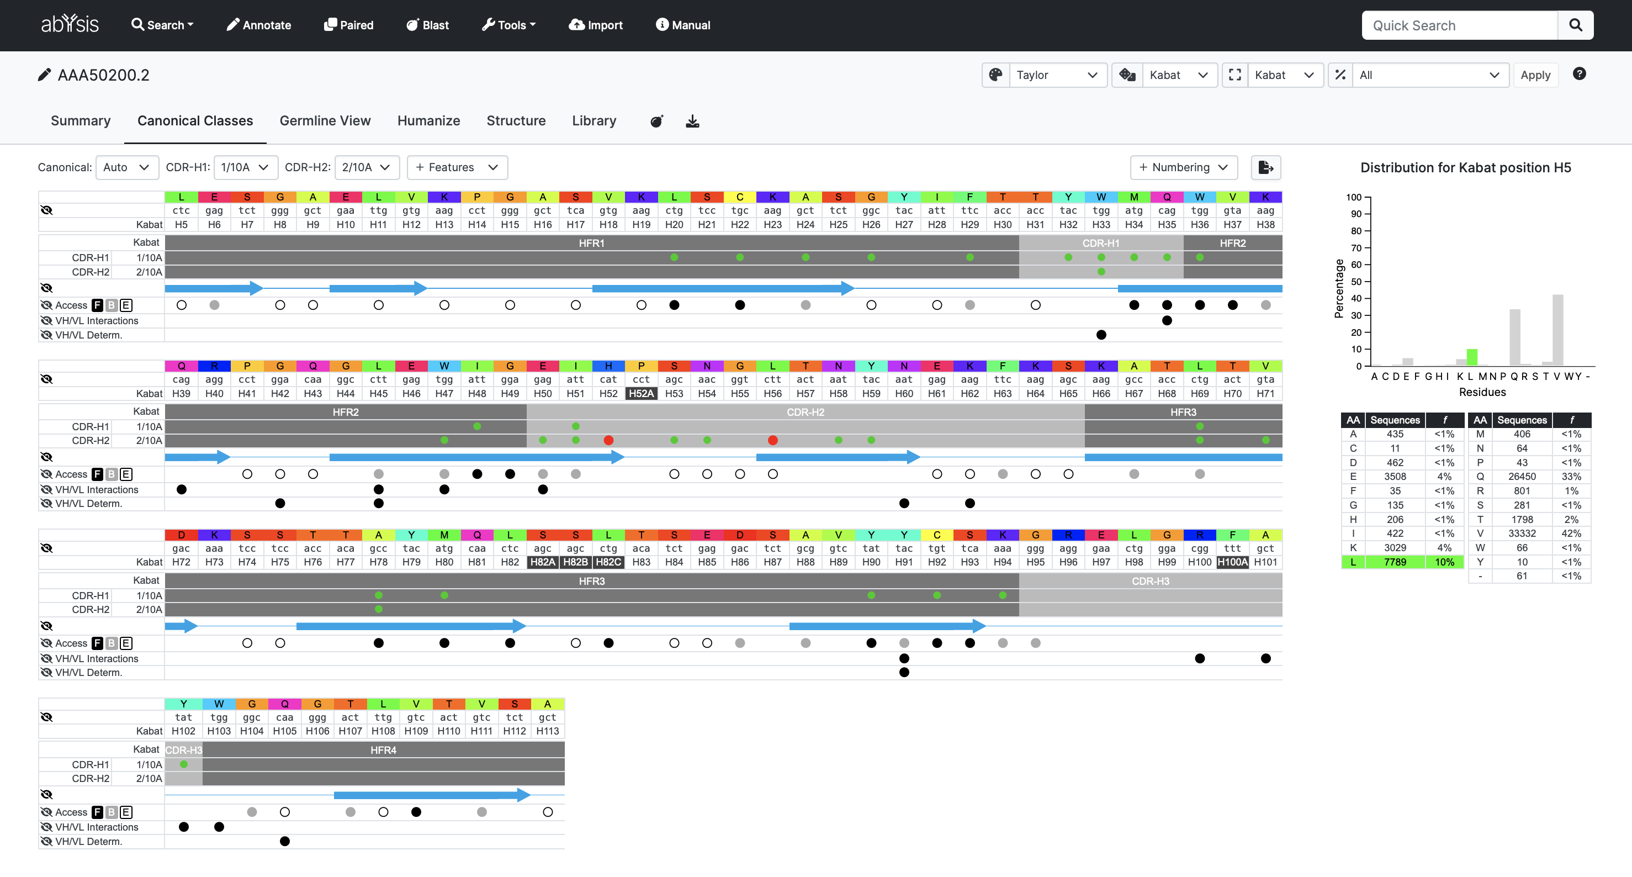Open the CDR-H1 1/10A dropdown
The width and height of the screenshot is (1632, 877).
pyautogui.click(x=245, y=167)
